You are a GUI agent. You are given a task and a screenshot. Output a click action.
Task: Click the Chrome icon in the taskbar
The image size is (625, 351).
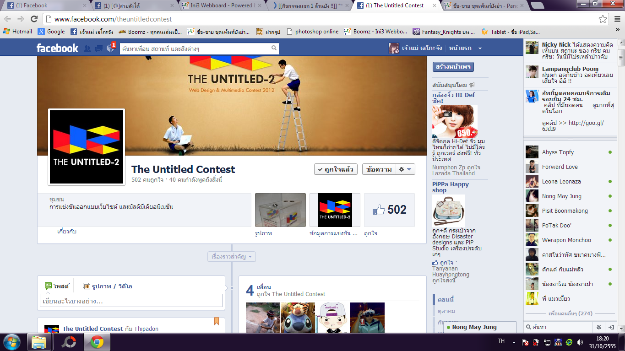pyautogui.click(x=97, y=342)
